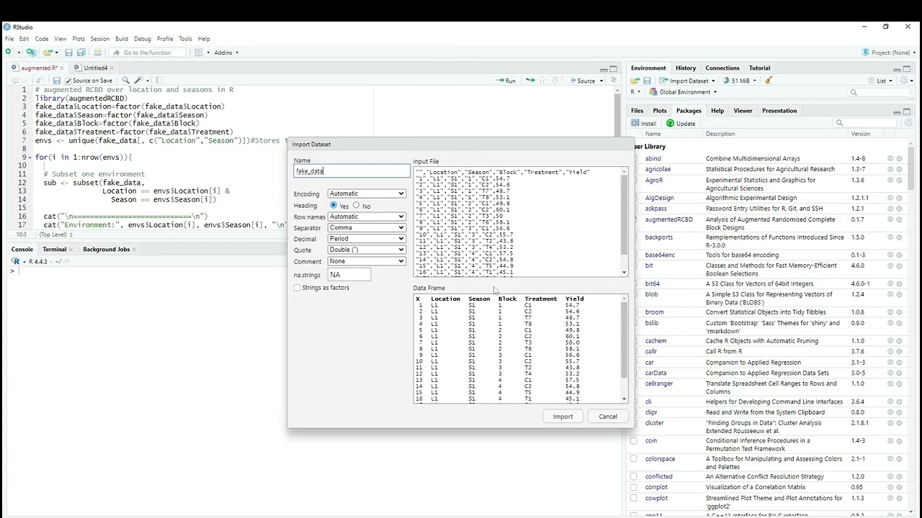
Task: Toggle Source on Save checkbox
Action: pyautogui.click(x=68, y=81)
